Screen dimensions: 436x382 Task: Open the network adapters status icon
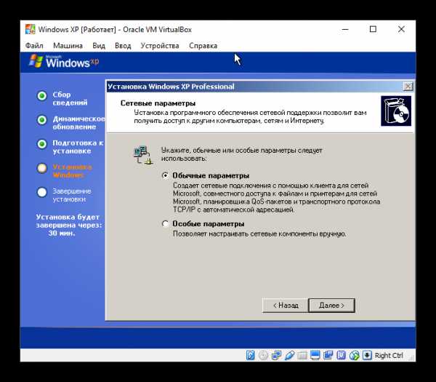[x=277, y=355]
